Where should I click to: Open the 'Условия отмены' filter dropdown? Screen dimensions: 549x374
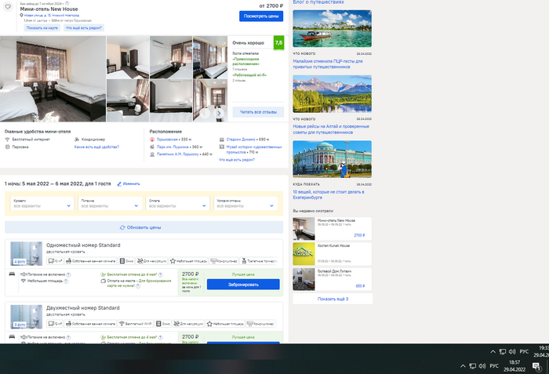coord(245,203)
